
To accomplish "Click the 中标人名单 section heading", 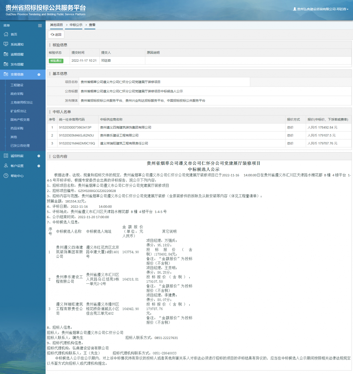I will [x=62, y=112].
